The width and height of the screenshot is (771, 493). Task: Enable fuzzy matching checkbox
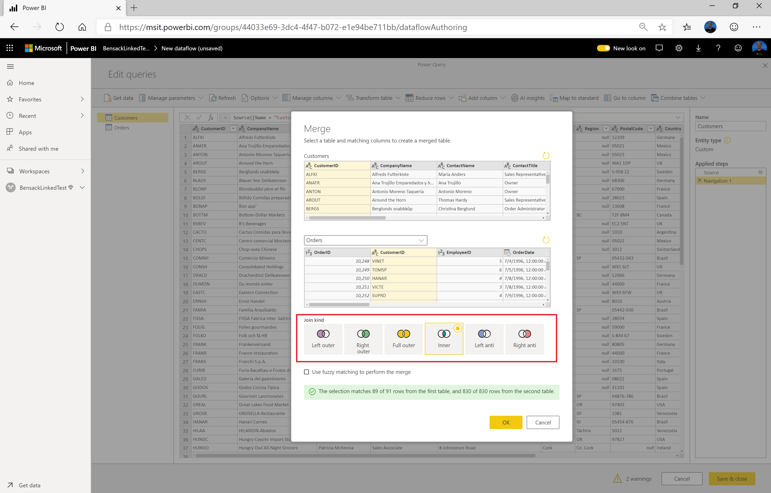coord(307,372)
